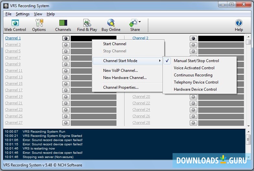Select Voice Activated Control mode

(200, 68)
